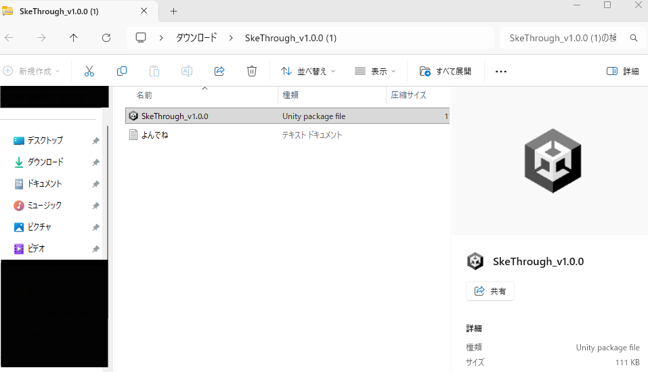Image resolution: width=648 pixels, height=372 pixels.
Task: Expand the 並べ替え sort dropdown
Action: click(308, 71)
